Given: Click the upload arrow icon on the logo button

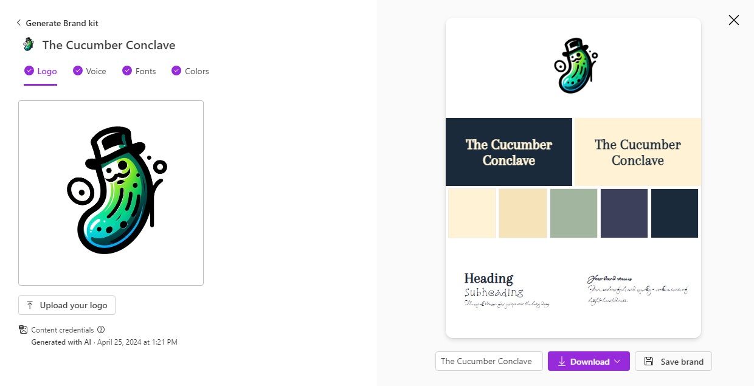Looking at the screenshot, I should [x=30, y=305].
